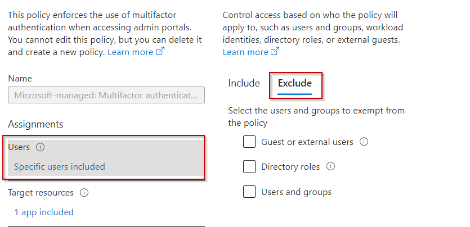
Task: Open Learn more link under policy description
Action: (131, 52)
